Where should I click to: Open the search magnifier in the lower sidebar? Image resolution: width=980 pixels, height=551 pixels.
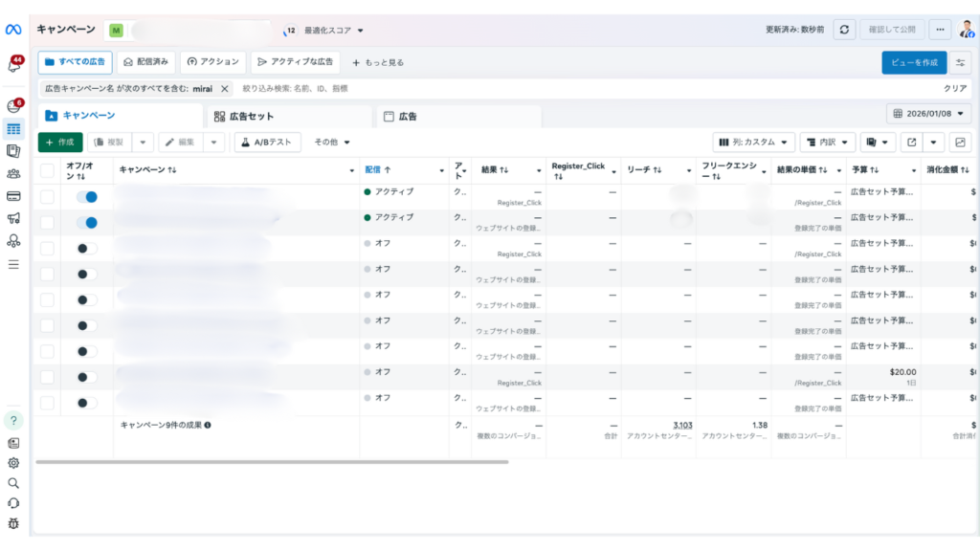tap(12, 483)
